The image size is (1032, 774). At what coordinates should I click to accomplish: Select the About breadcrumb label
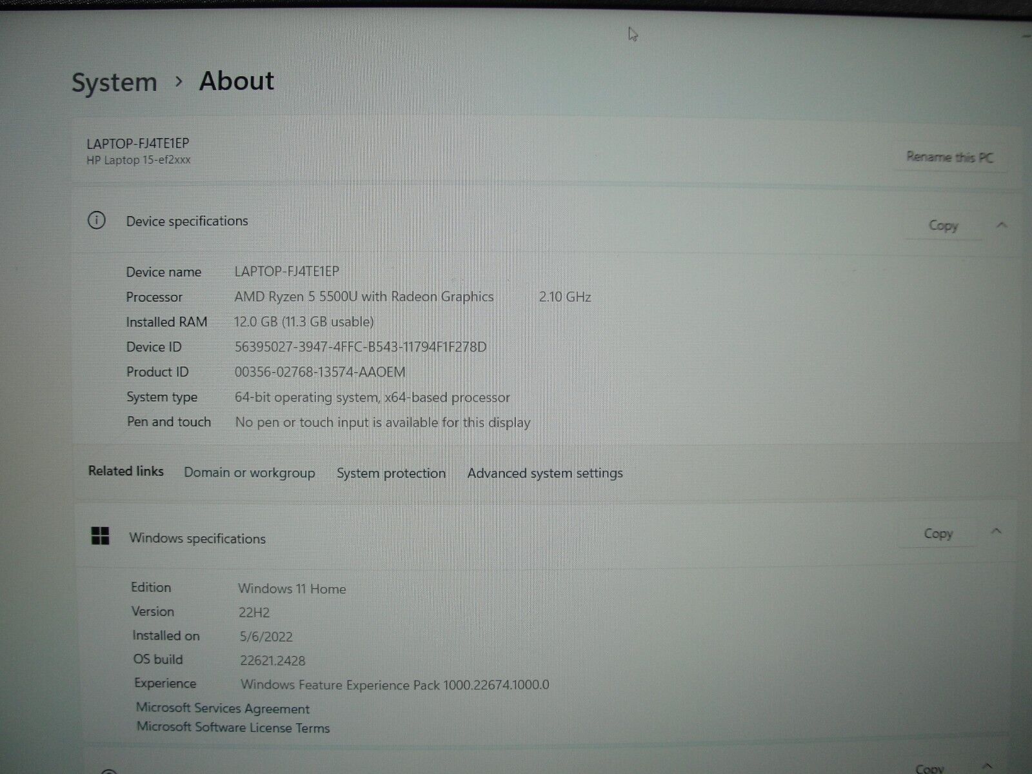[x=236, y=81]
